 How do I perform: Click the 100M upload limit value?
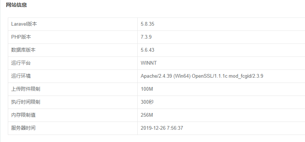coord(147,89)
